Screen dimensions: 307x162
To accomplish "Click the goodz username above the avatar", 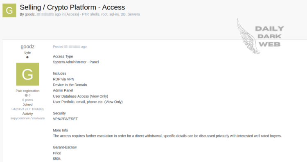I will coord(27,46).
